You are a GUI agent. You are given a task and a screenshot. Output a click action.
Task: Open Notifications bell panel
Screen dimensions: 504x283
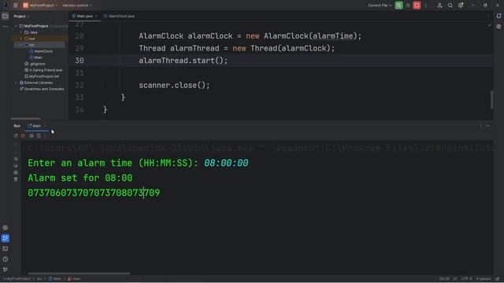[498, 16]
